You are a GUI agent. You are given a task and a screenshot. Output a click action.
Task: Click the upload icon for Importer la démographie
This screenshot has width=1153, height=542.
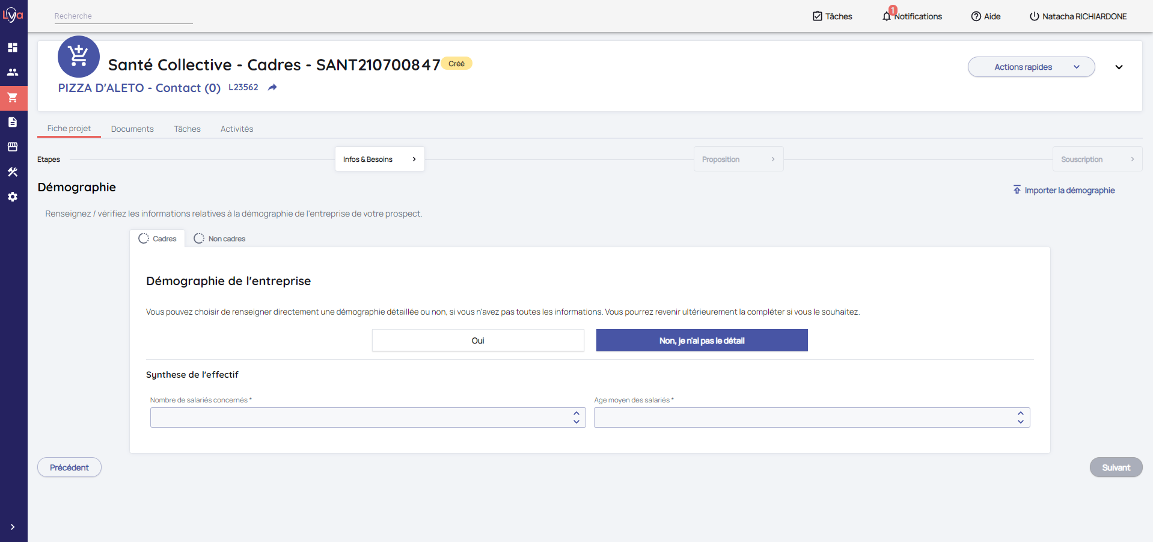[x=1017, y=189]
